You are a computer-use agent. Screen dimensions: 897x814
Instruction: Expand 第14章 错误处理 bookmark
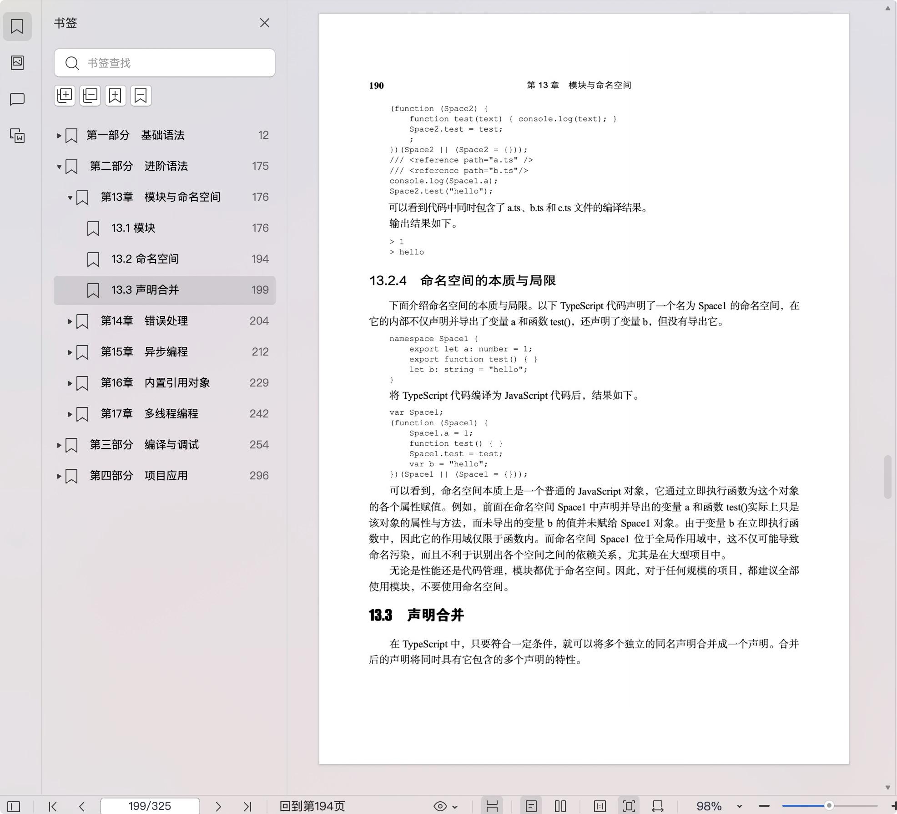tap(70, 321)
